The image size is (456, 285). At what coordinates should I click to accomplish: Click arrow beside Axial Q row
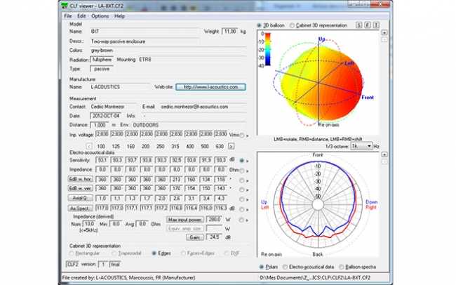click(x=248, y=199)
